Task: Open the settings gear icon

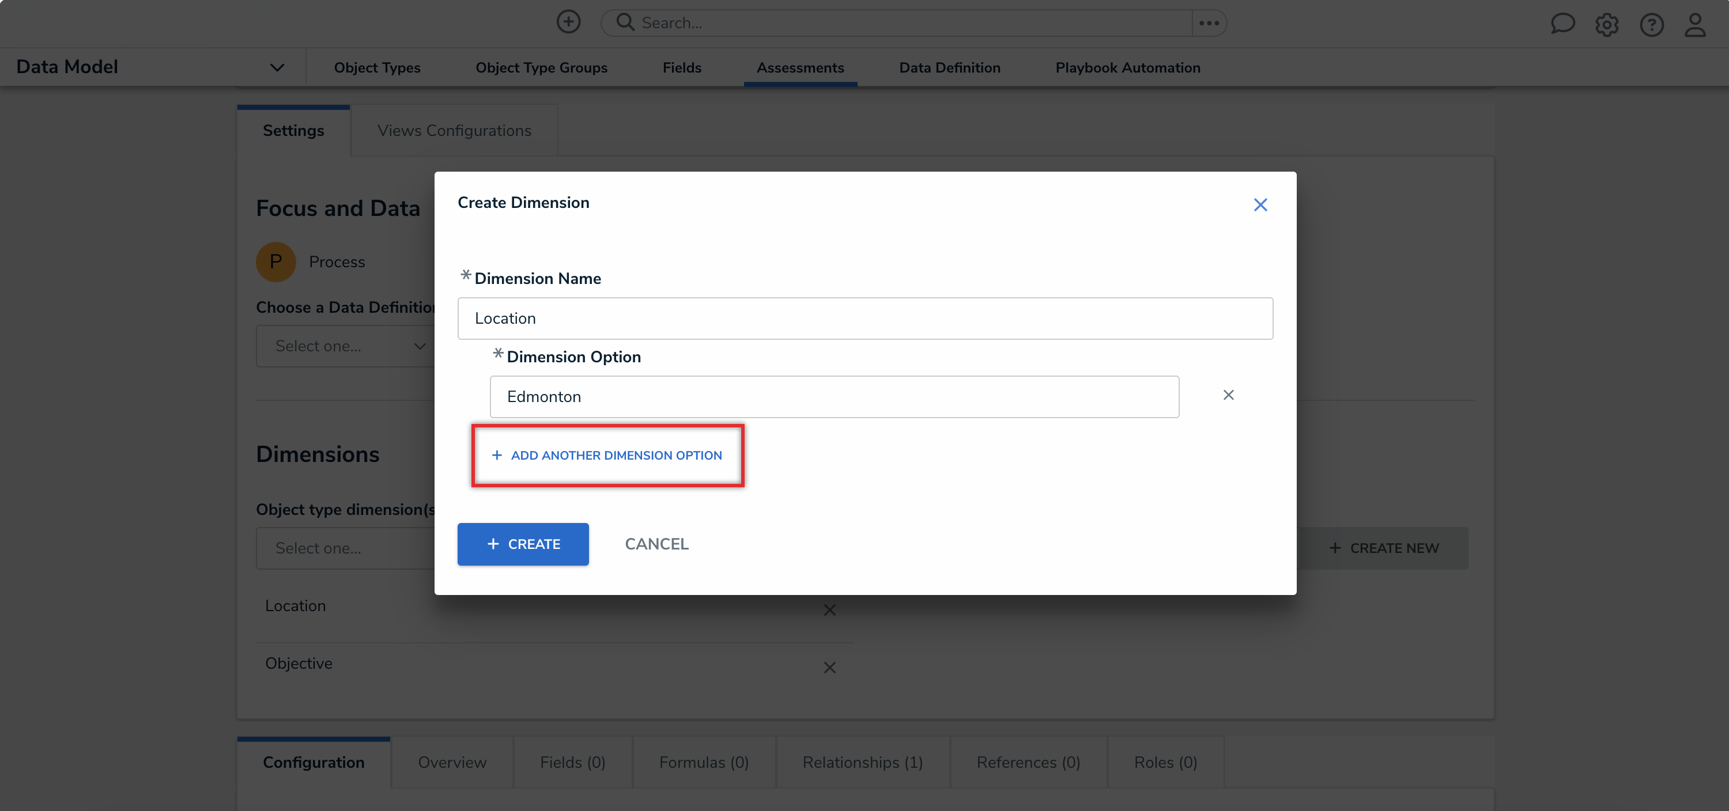Action: coord(1607,24)
